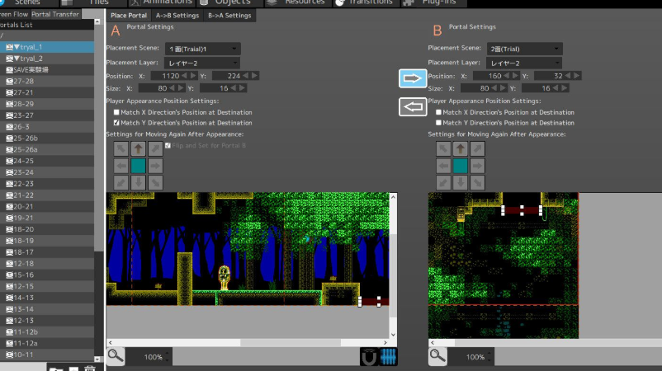Toggle Portal A Match Y Direction's Position checkbox
The height and width of the screenshot is (371, 662).
coord(116,123)
